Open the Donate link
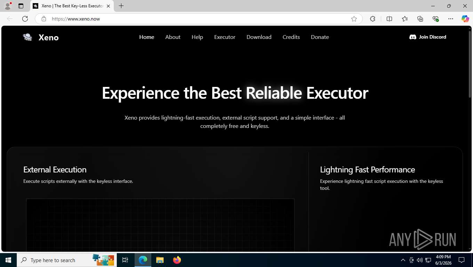The height and width of the screenshot is (267, 473). (x=320, y=37)
